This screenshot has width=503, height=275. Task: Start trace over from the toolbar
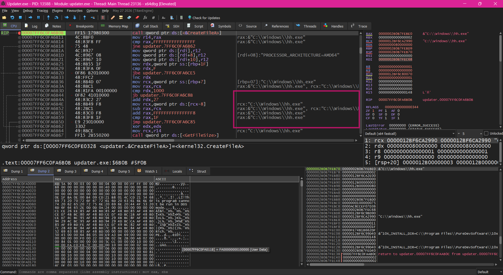point(75,18)
